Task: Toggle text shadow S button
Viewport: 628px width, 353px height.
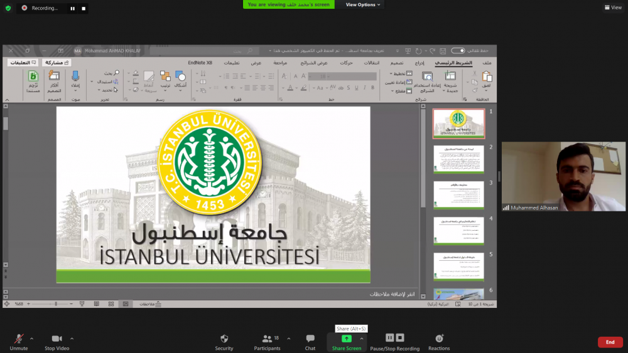Action: [x=349, y=88]
